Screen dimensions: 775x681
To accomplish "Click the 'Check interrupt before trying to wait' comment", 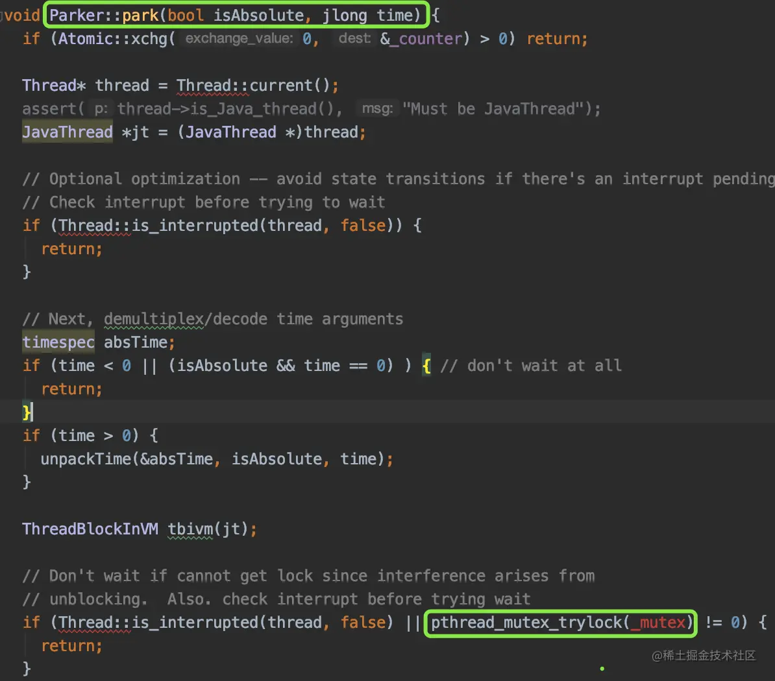I will (x=204, y=202).
